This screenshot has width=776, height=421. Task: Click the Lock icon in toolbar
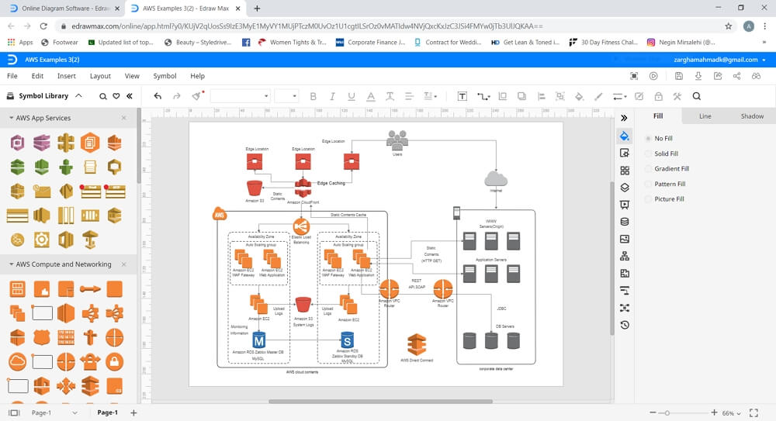click(x=658, y=96)
